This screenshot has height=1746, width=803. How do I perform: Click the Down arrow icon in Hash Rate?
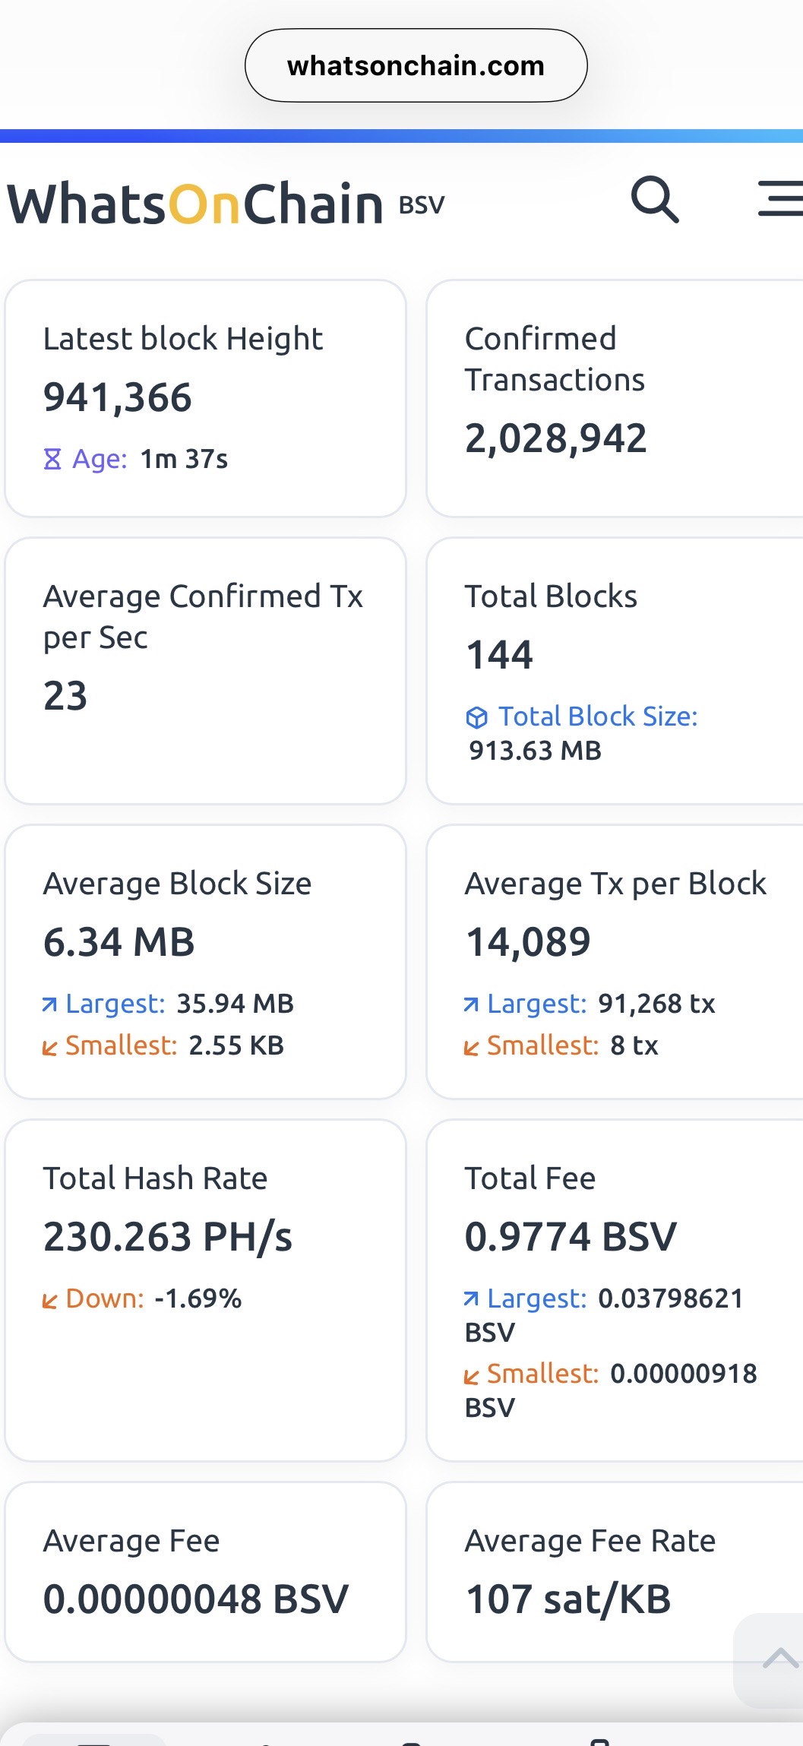[x=50, y=1301]
